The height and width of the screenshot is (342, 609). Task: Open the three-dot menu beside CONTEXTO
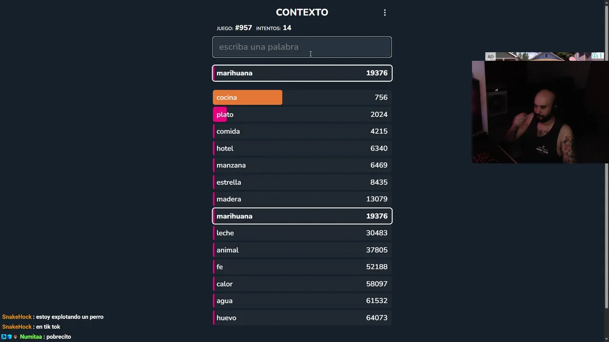tap(385, 13)
